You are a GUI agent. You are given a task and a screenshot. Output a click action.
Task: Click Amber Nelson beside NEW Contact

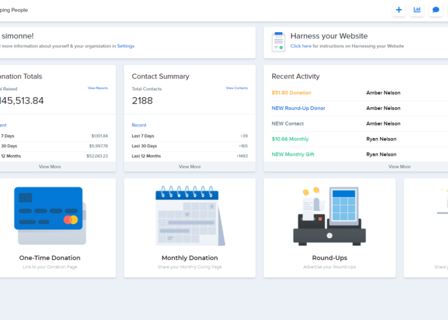tap(383, 124)
